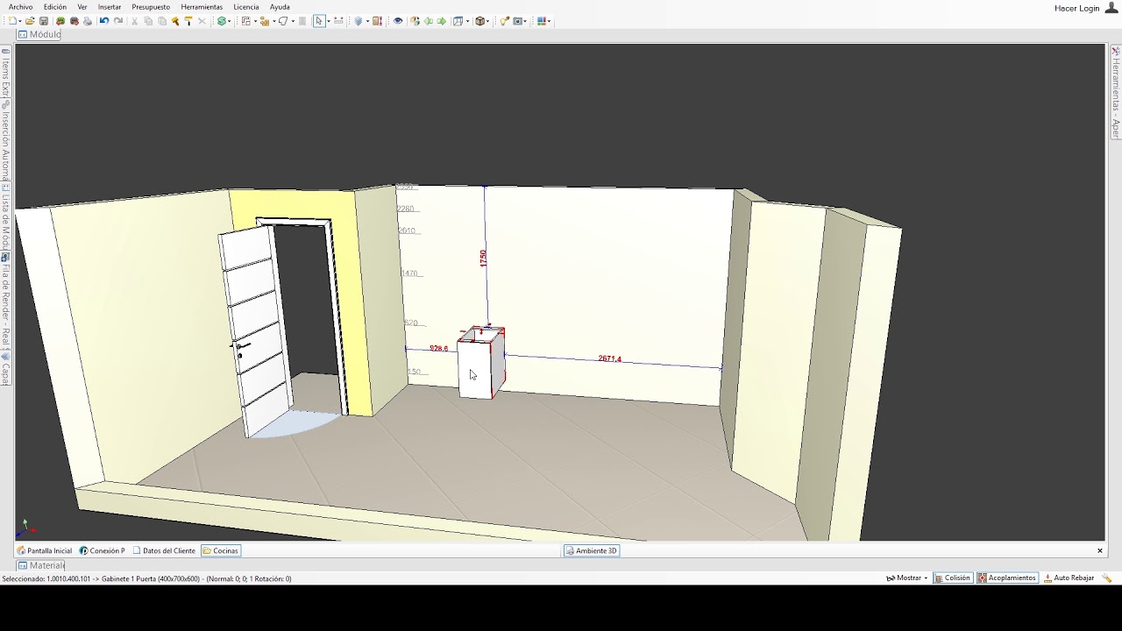Close the Ambiente 3D tab with X
The image size is (1122, 631).
click(x=1100, y=550)
